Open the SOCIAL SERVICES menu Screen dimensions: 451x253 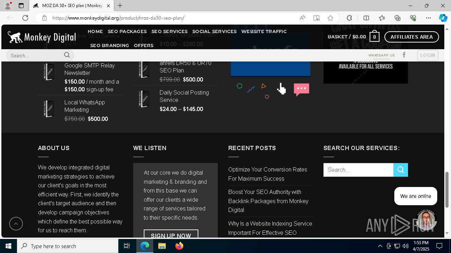click(214, 31)
